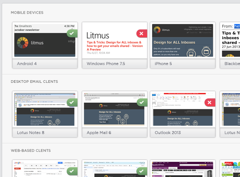The image size is (240, 177).
Task: Click the Lotus Notes 8 label
Action: tap(30, 133)
